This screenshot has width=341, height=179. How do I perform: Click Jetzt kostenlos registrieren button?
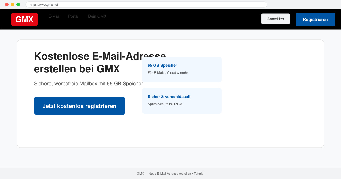[x=80, y=106]
